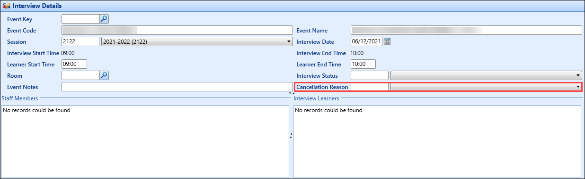Click the Interview Date field 06/12/2021
Viewport: 585px width, 179px height.
click(366, 41)
